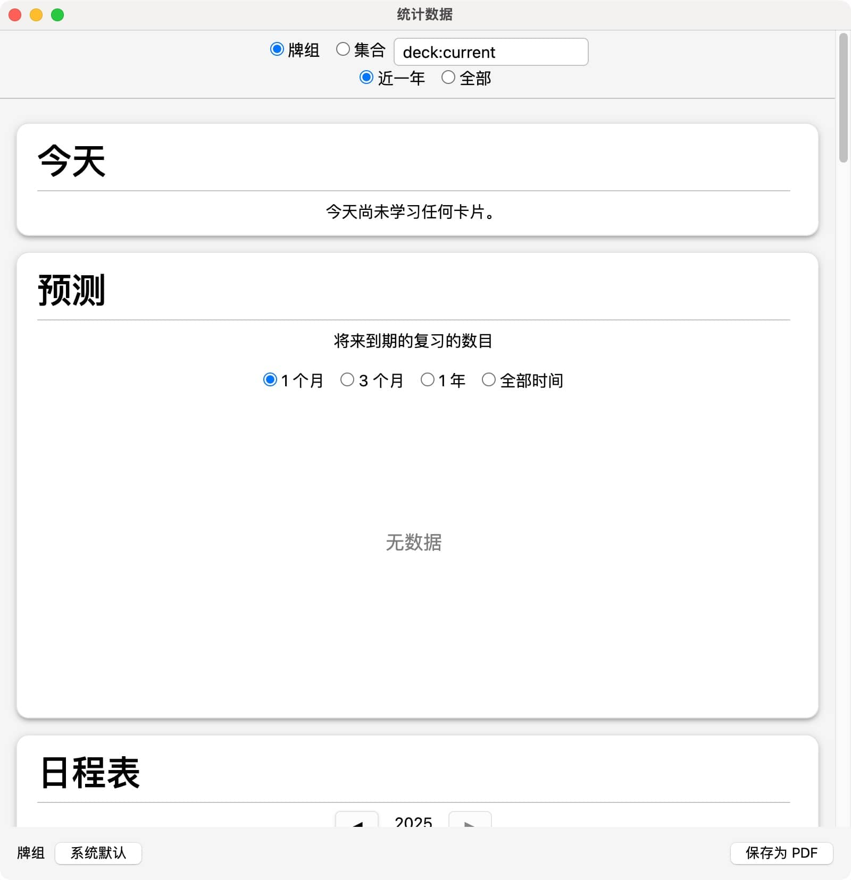Select the 全部时间 forecast option

(489, 380)
